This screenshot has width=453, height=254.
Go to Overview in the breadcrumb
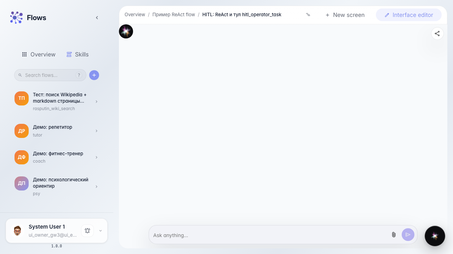135,15
